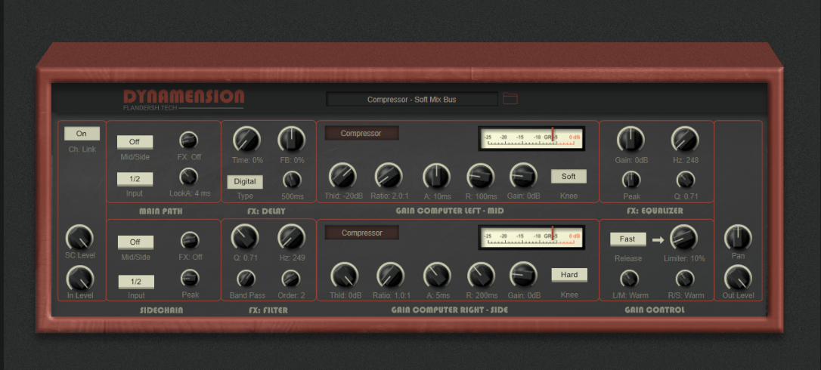Change the delay Type Digital selector
The image size is (821, 370).
point(245,181)
